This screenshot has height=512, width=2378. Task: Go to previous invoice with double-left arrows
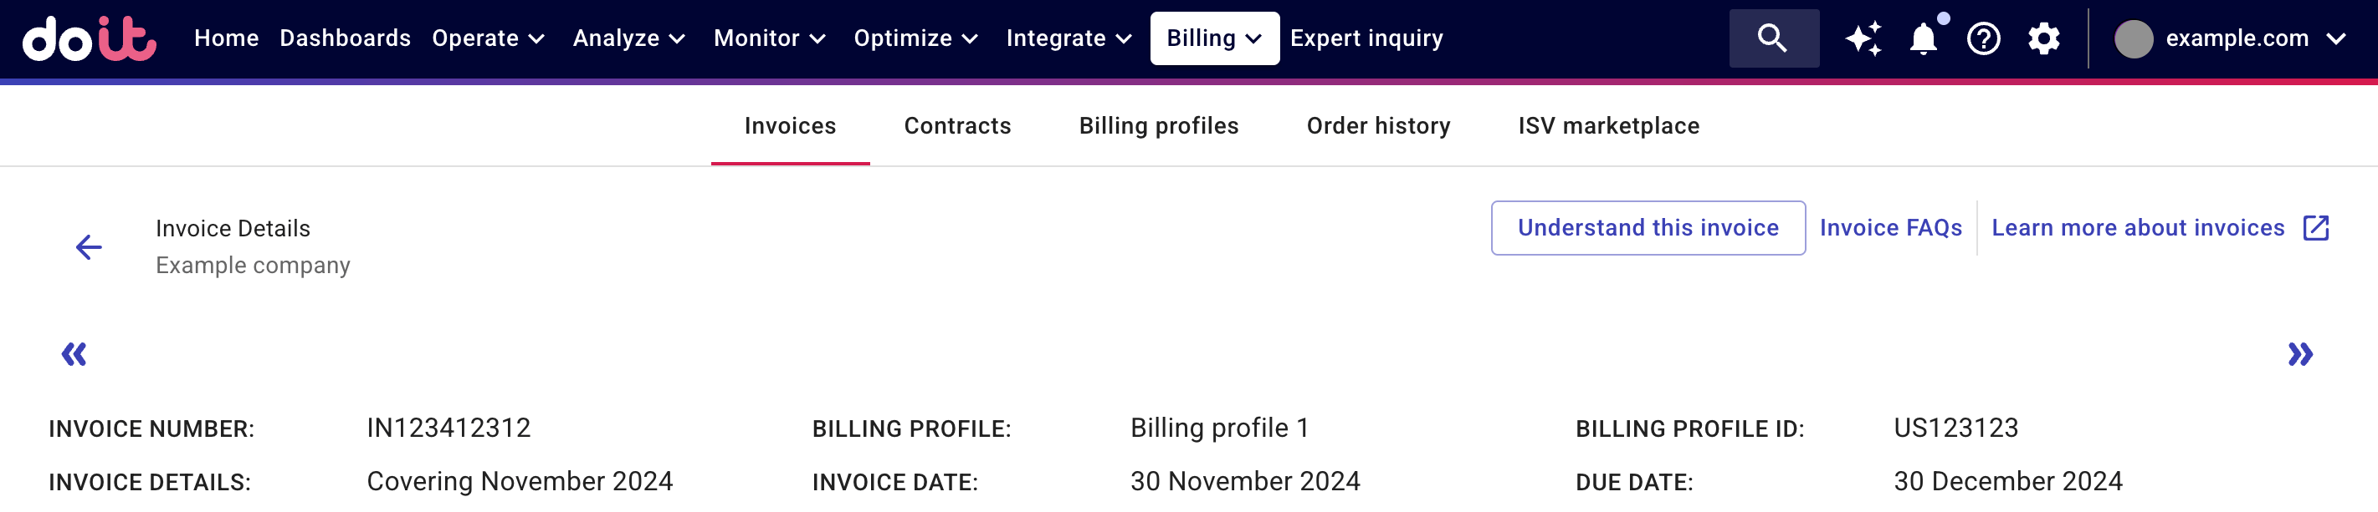[75, 352]
